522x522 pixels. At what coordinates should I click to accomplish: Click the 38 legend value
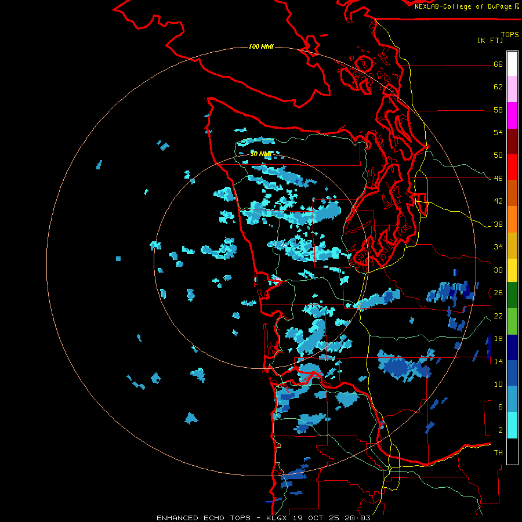click(x=498, y=224)
